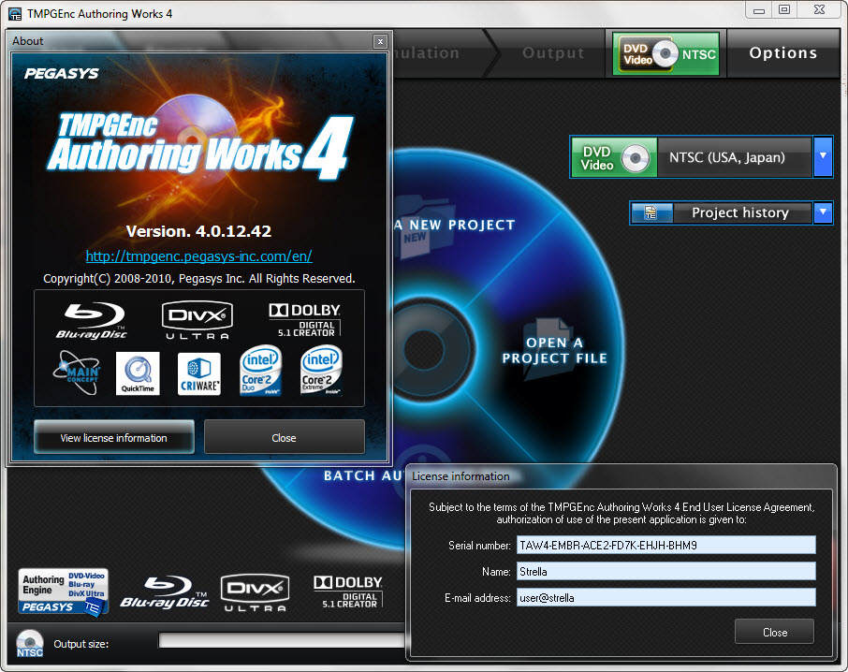Click the "Name:" label in License information

[496, 572]
